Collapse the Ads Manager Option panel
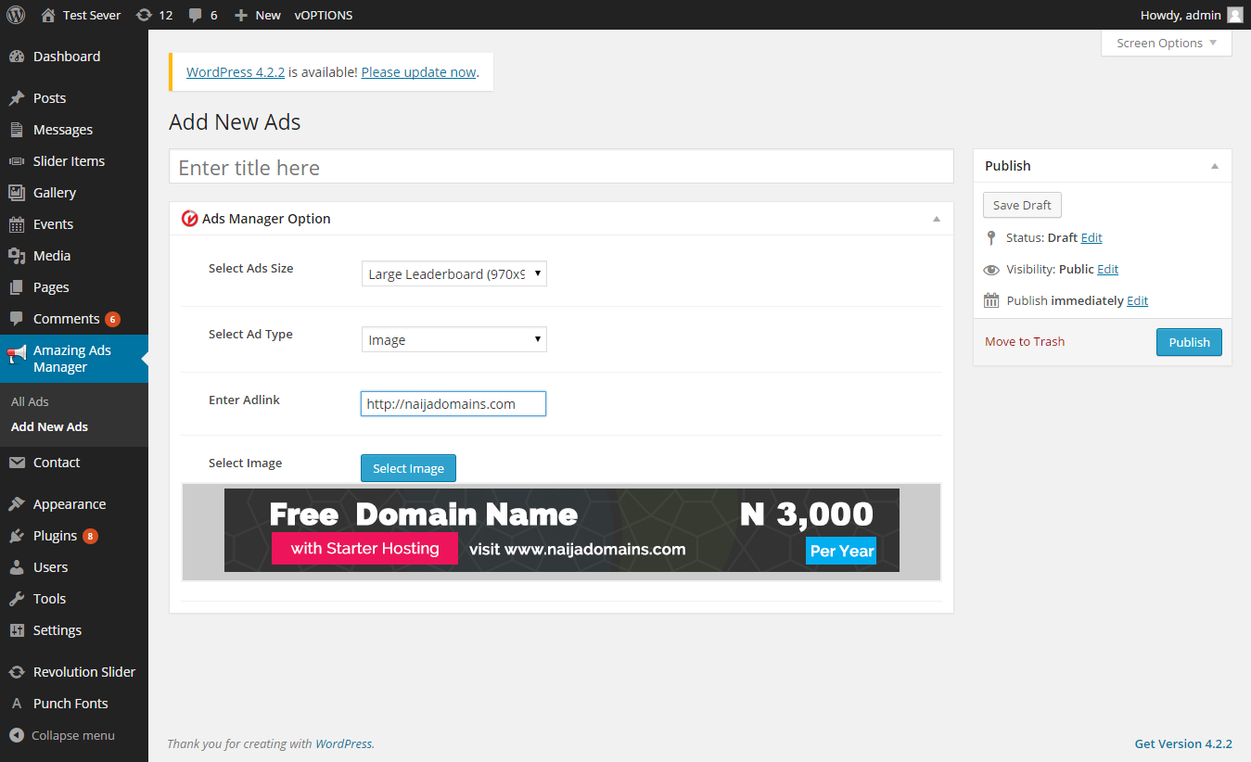Image resolution: width=1251 pixels, height=762 pixels. [937, 219]
